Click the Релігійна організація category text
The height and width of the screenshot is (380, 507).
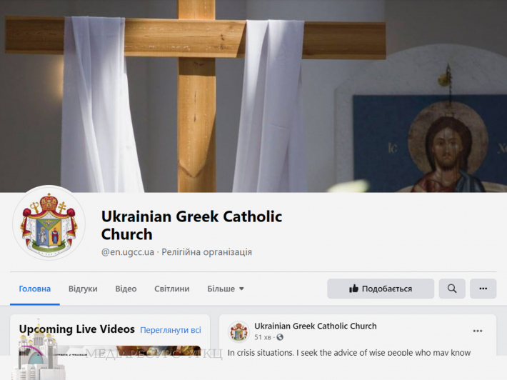206,252
